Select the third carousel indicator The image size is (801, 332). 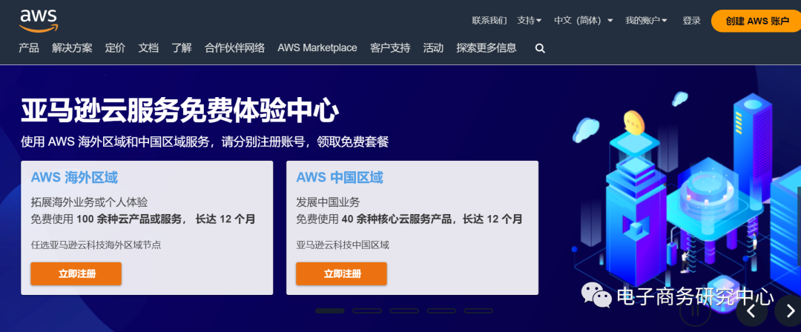point(404,311)
